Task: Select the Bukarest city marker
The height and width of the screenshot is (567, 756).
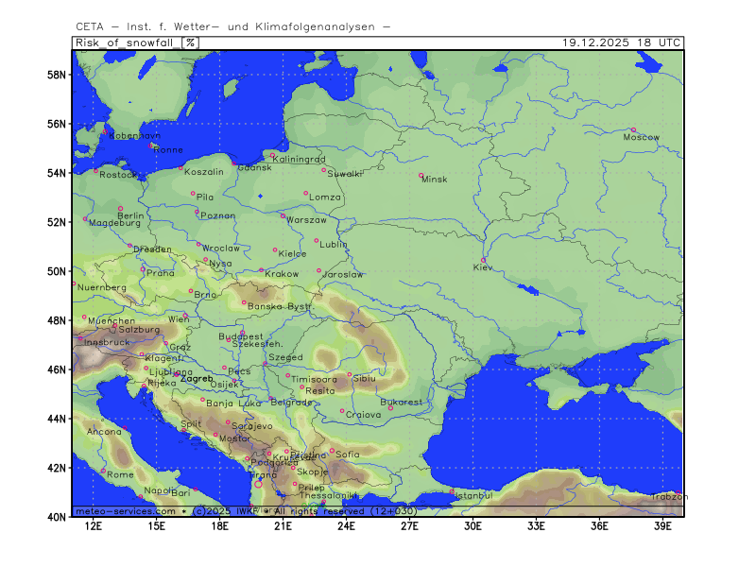Action: click(390, 408)
